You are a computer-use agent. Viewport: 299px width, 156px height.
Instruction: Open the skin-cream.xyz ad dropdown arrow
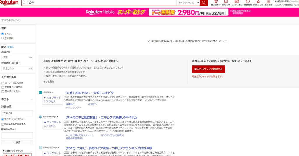coord(58,117)
